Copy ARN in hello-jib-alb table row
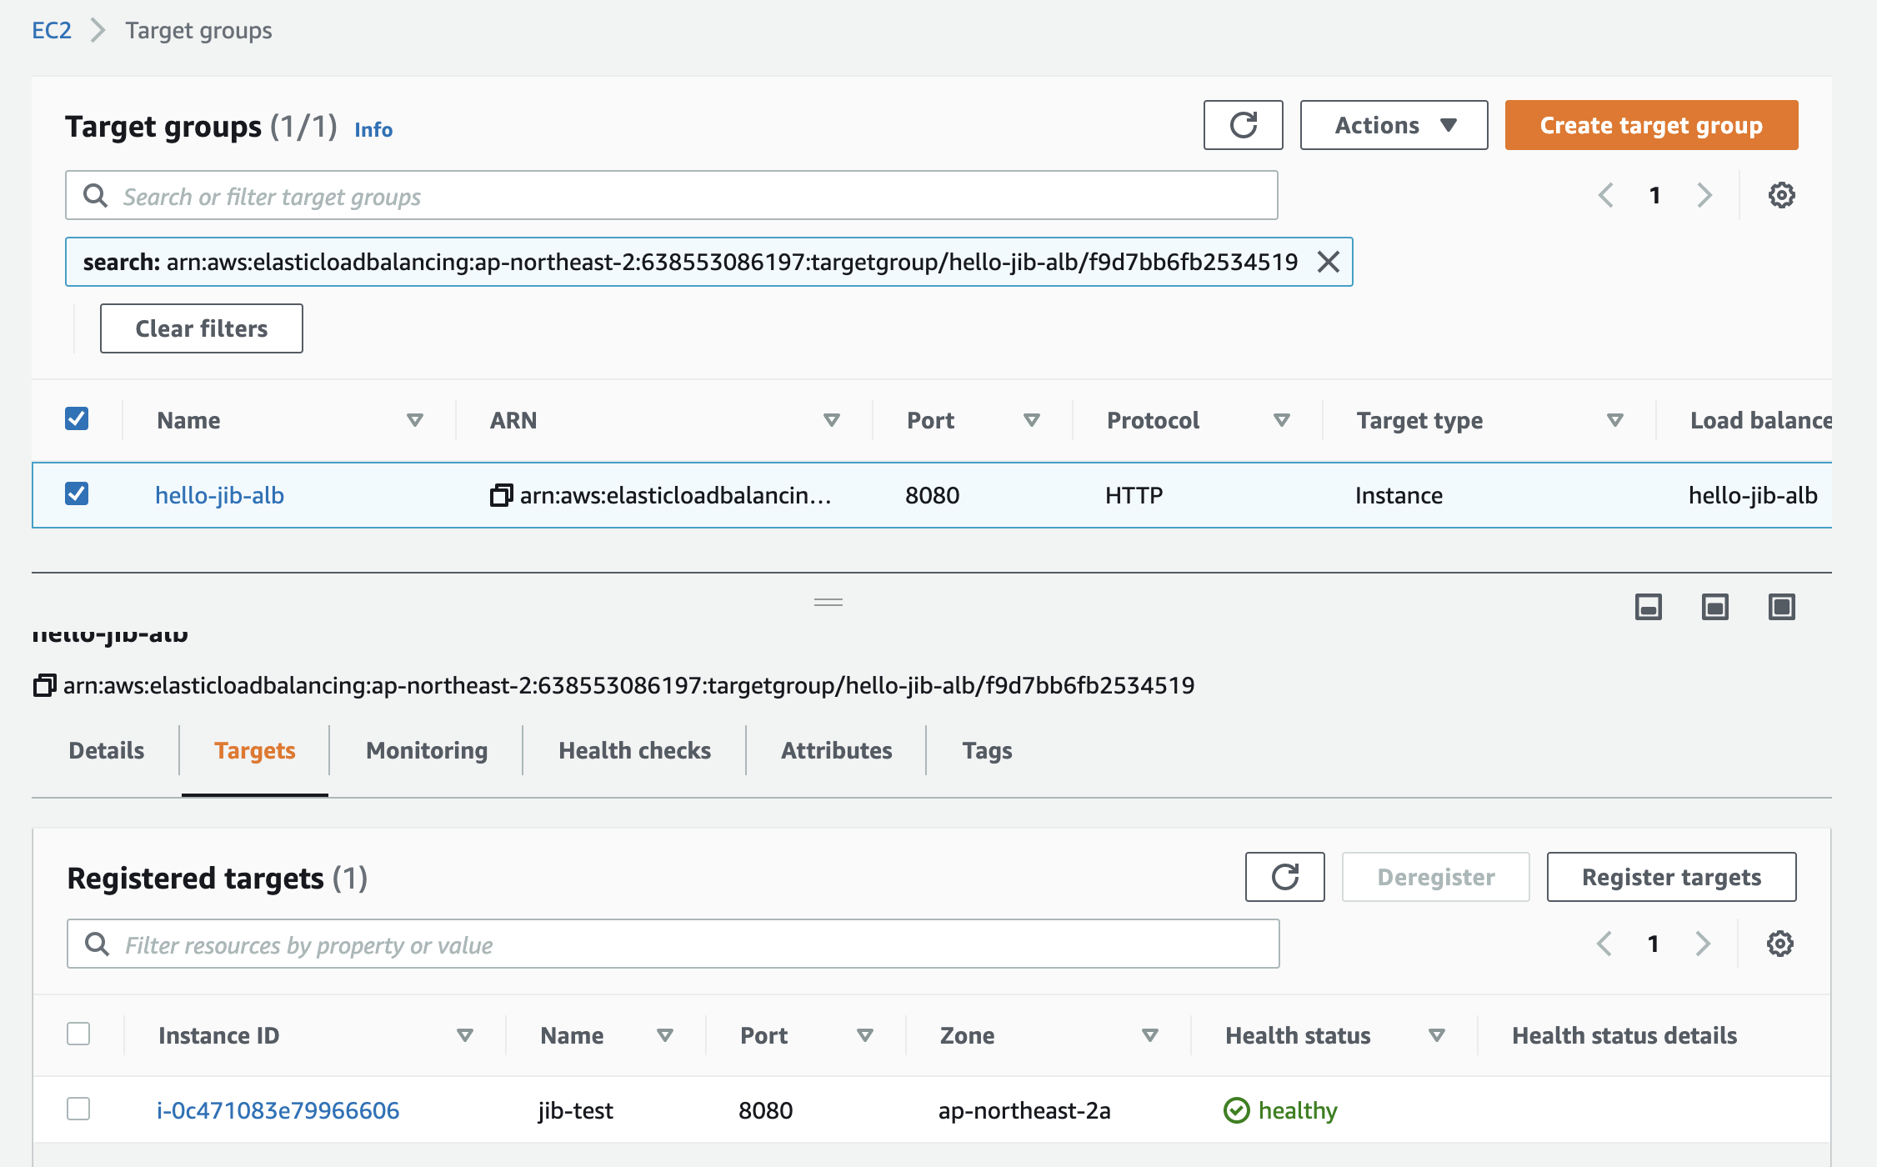This screenshot has width=1877, height=1167. 500,495
